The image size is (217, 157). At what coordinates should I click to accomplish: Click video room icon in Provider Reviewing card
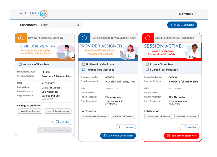tap(20, 64)
